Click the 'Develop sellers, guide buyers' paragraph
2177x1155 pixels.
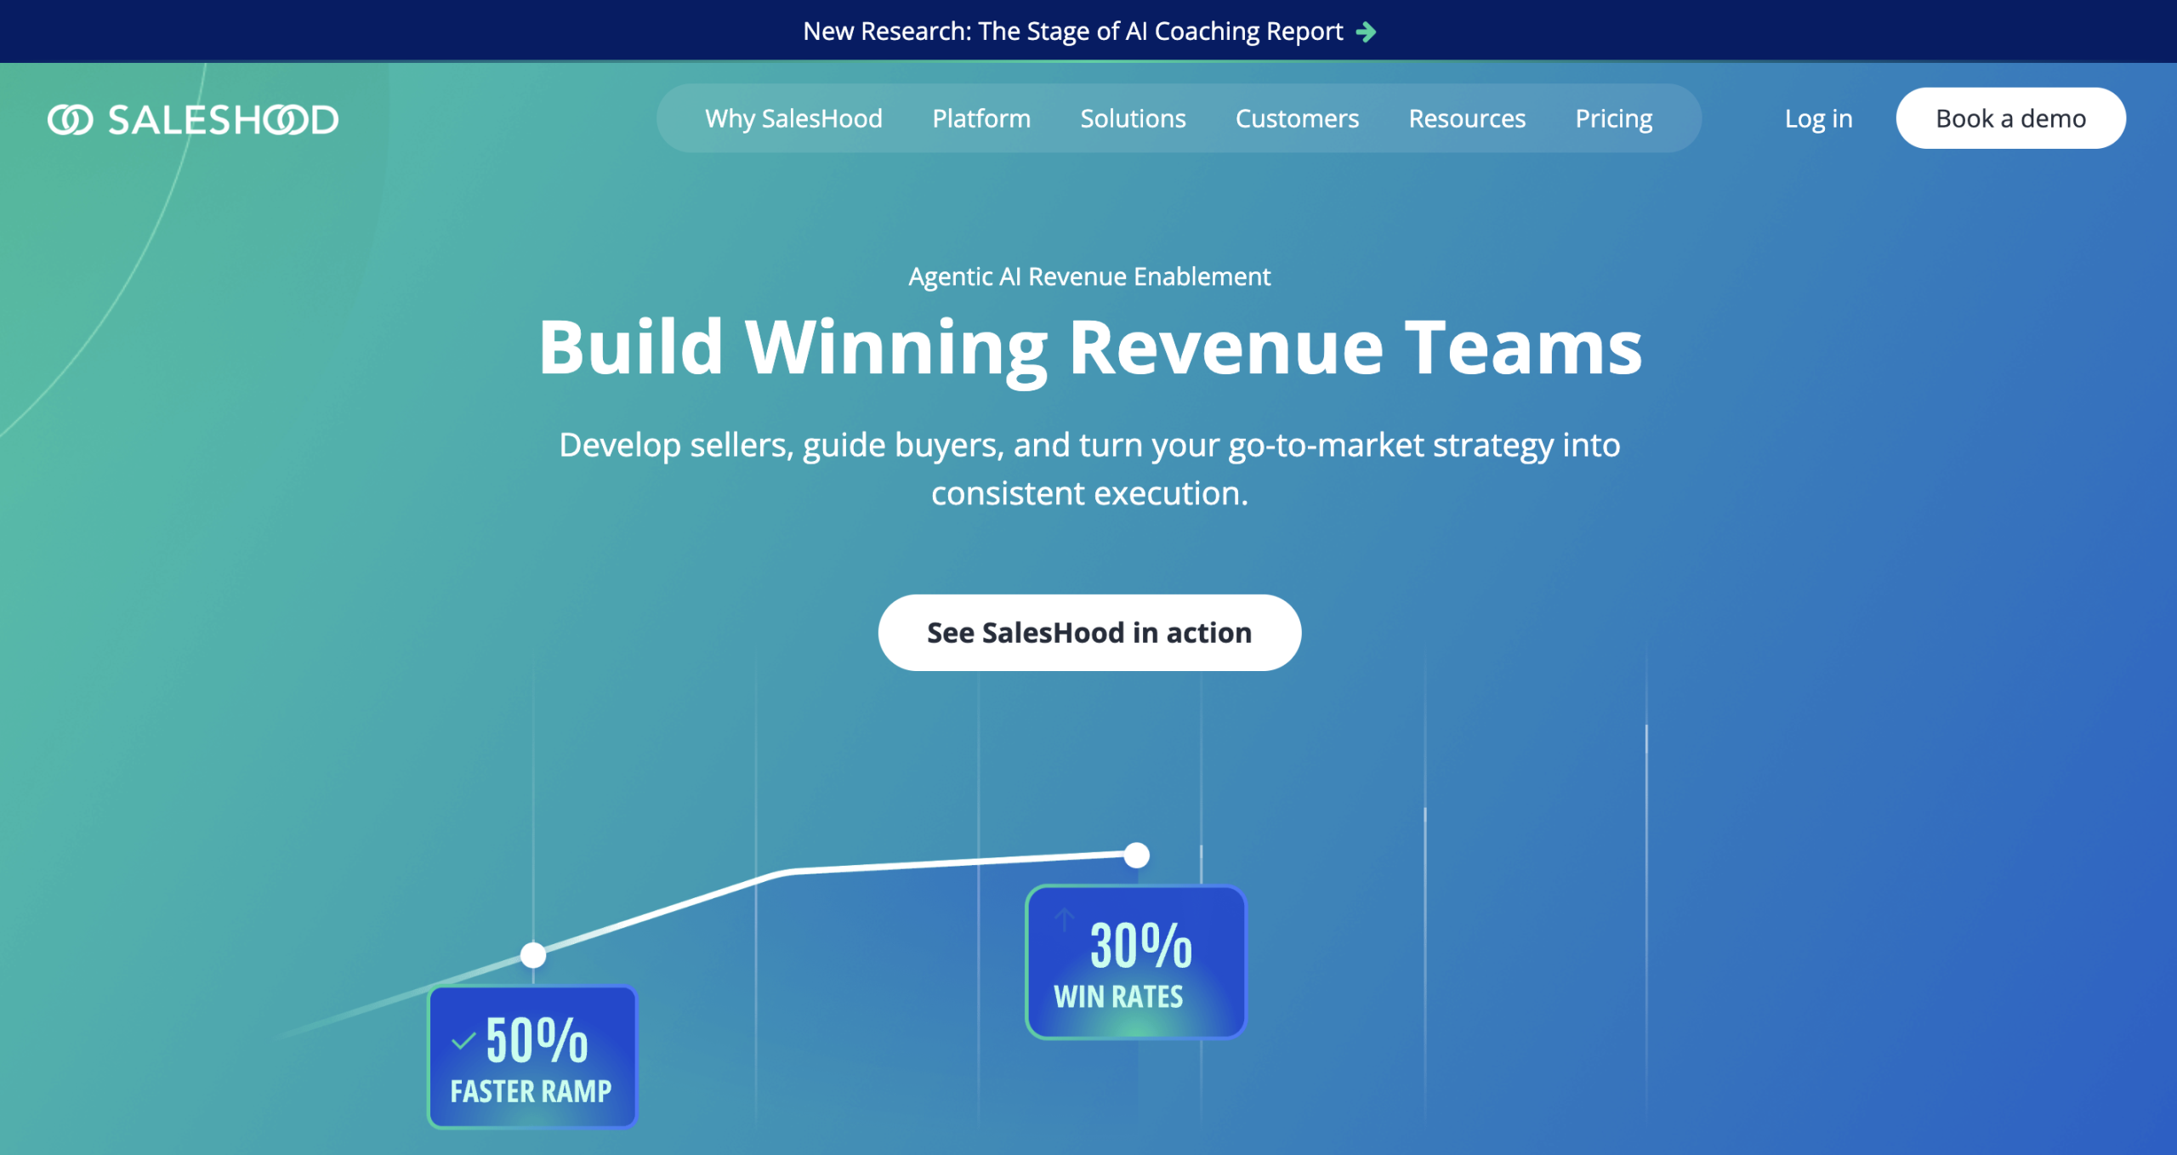click(x=1089, y=469)
